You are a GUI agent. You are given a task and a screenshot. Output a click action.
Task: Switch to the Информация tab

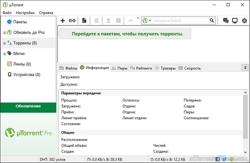click(x=94, y=68)
